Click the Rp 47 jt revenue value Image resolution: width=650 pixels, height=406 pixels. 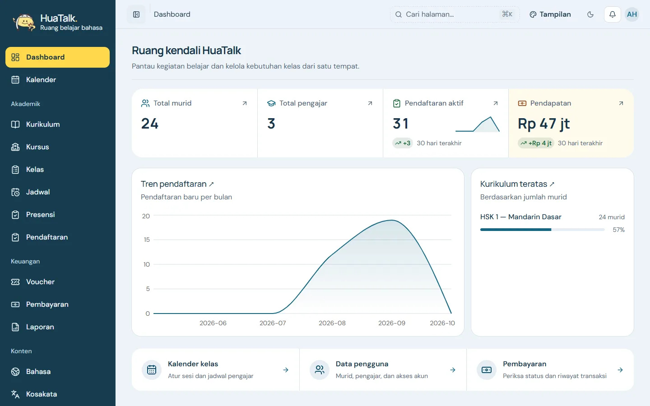(544, 124)
